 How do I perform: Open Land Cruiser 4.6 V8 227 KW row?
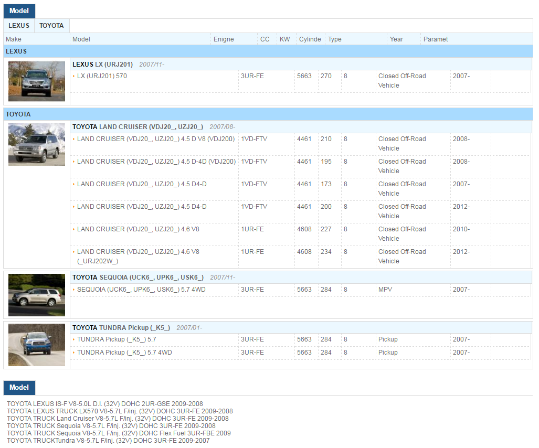138,229
